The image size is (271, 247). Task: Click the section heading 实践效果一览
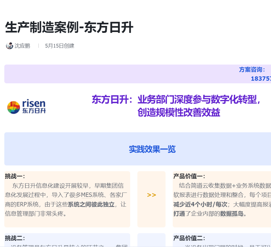[x=152, y=149]
